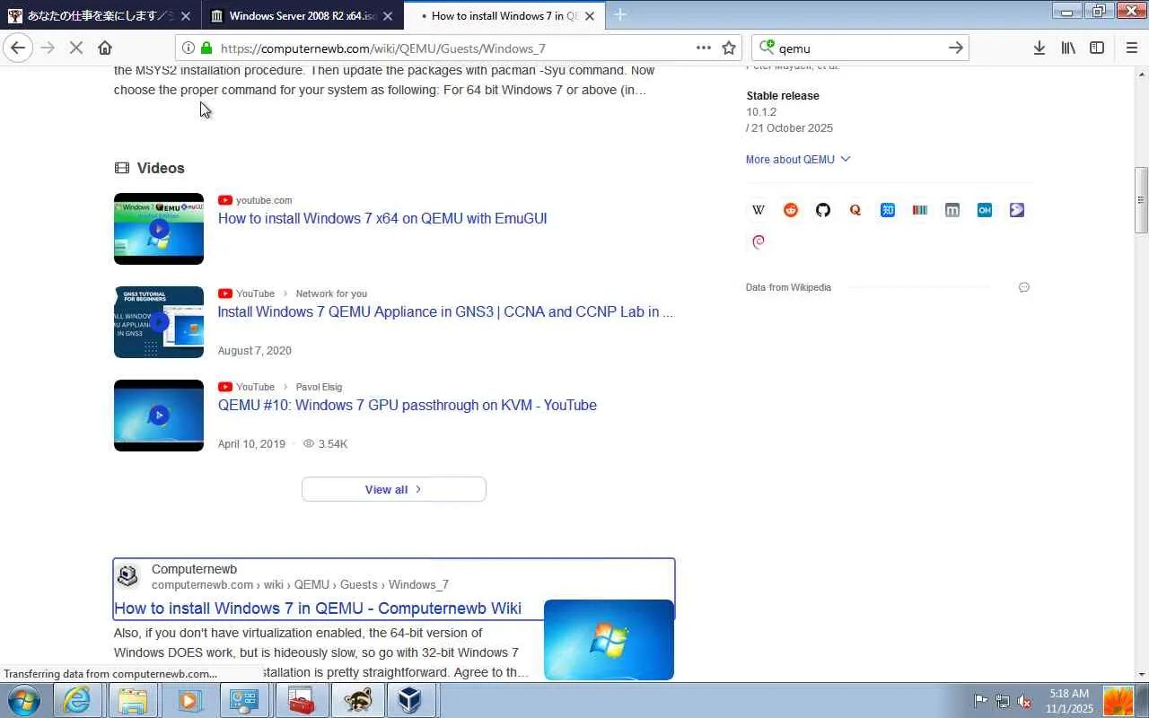This screenshot has width=1149, height=718.
Task: Open the Firefox hamburger menu
Action: coord(1131,48)
